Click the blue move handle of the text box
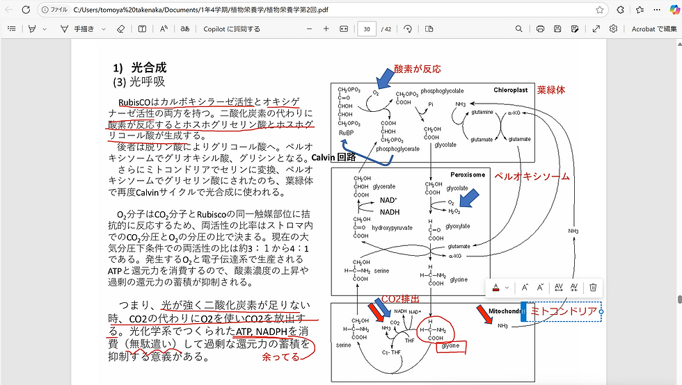 (x=523, y=311)
